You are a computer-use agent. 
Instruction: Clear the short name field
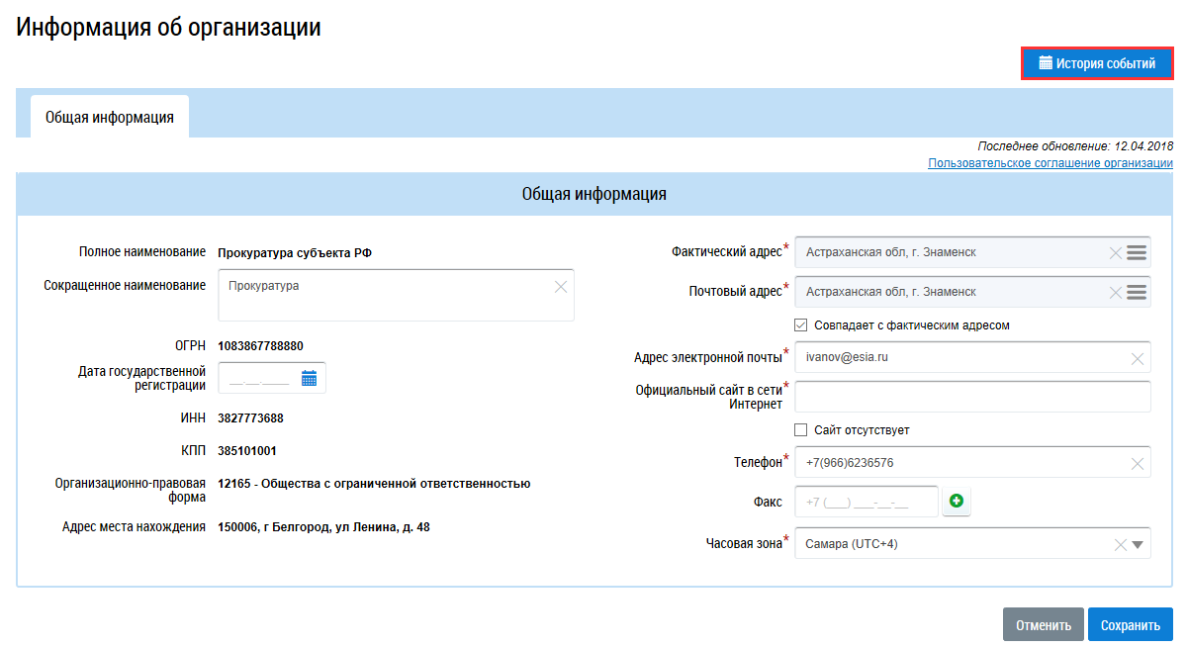[x=561, y=287]
